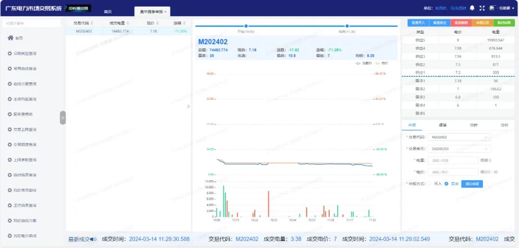The image size is (519, 248).
Task: Click the 开始(10:00) timeline slider handle
Action: [246, 26]
